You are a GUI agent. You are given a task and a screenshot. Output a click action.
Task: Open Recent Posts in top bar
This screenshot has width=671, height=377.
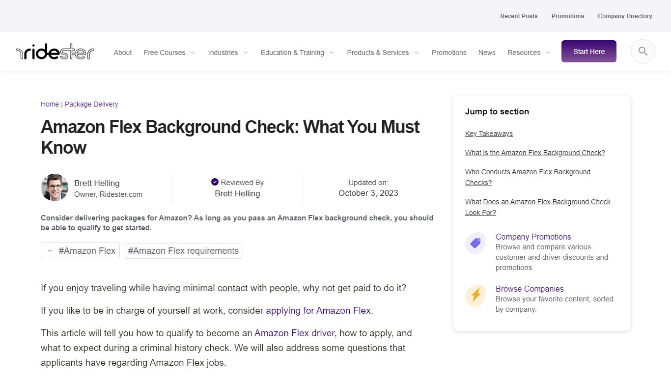tap(519, 16)
